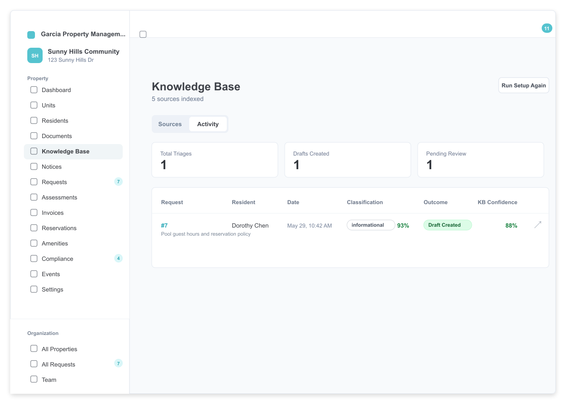566x404 pixels.
Task: Open request #7 with the arrow icon
Action: (538, 225)
